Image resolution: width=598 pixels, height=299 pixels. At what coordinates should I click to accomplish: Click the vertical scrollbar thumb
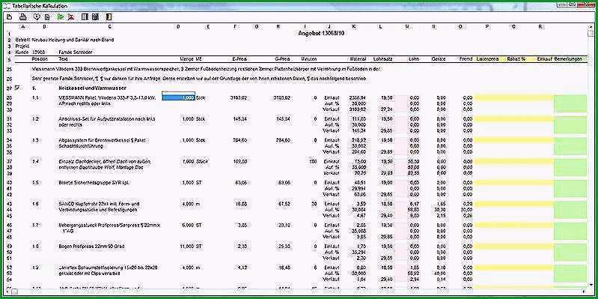590,33
